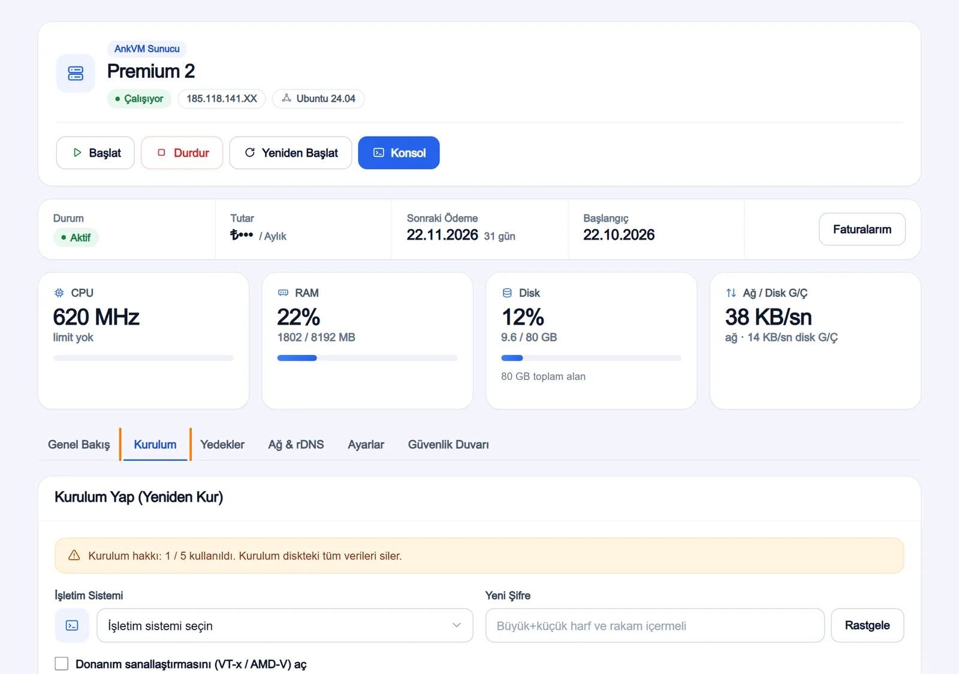
Task: Click the Faturalarım button
Action: 862,229
